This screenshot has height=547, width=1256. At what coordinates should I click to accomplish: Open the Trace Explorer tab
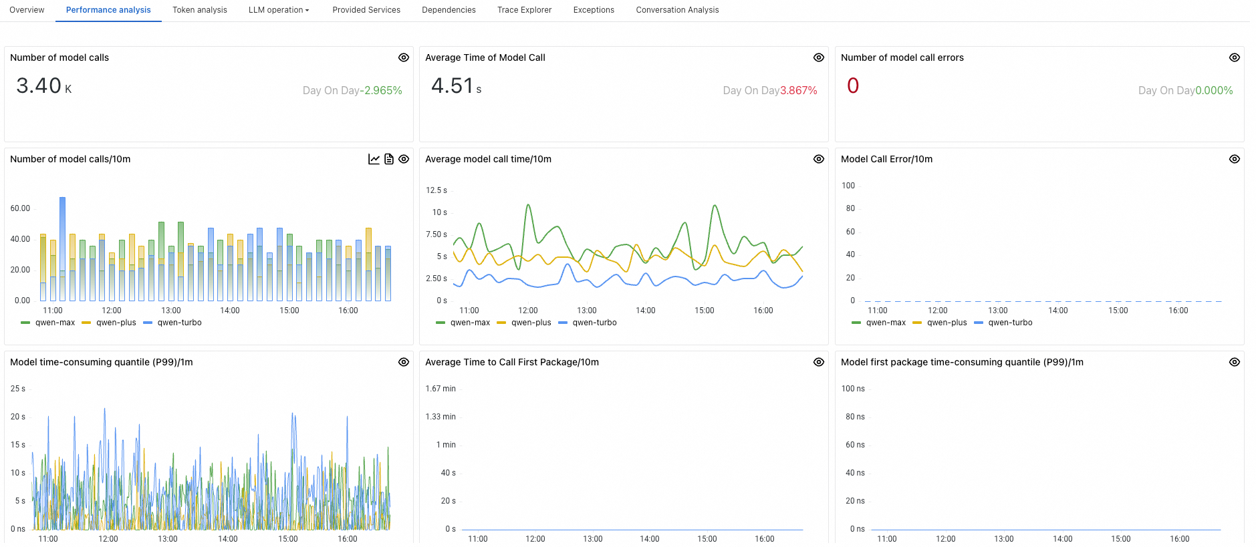(x=524, y=10)
